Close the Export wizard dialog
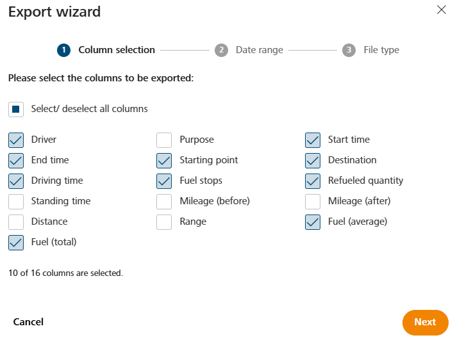 pyautogui.click(x=441, y=10)
